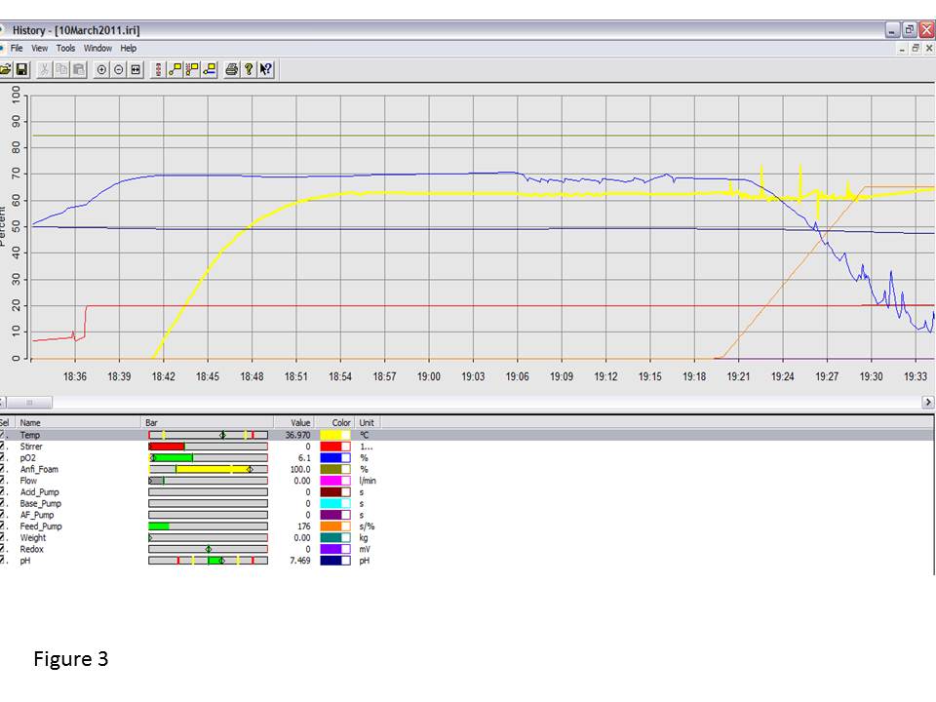The height and width of the screenshot is (702, 936).
Task: Activate the context help pointer icon
Action: (266, 69)
